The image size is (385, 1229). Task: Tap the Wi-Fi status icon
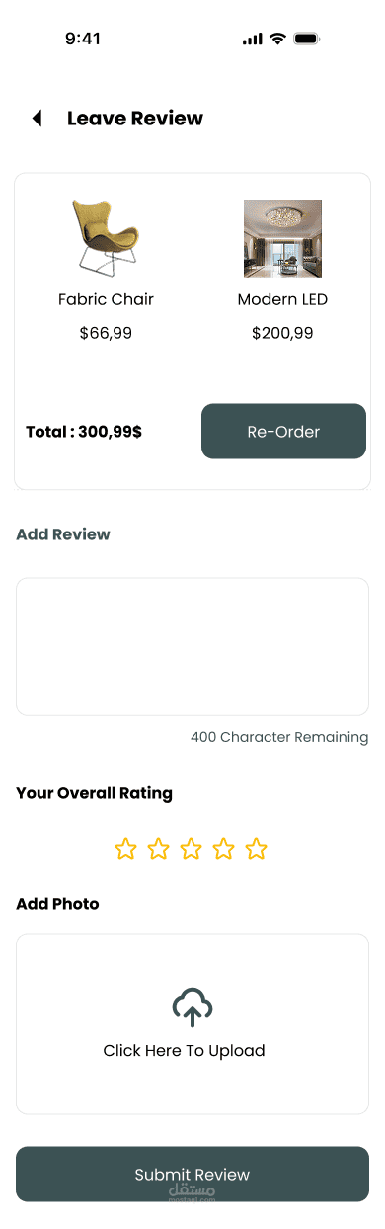(277, 39)
